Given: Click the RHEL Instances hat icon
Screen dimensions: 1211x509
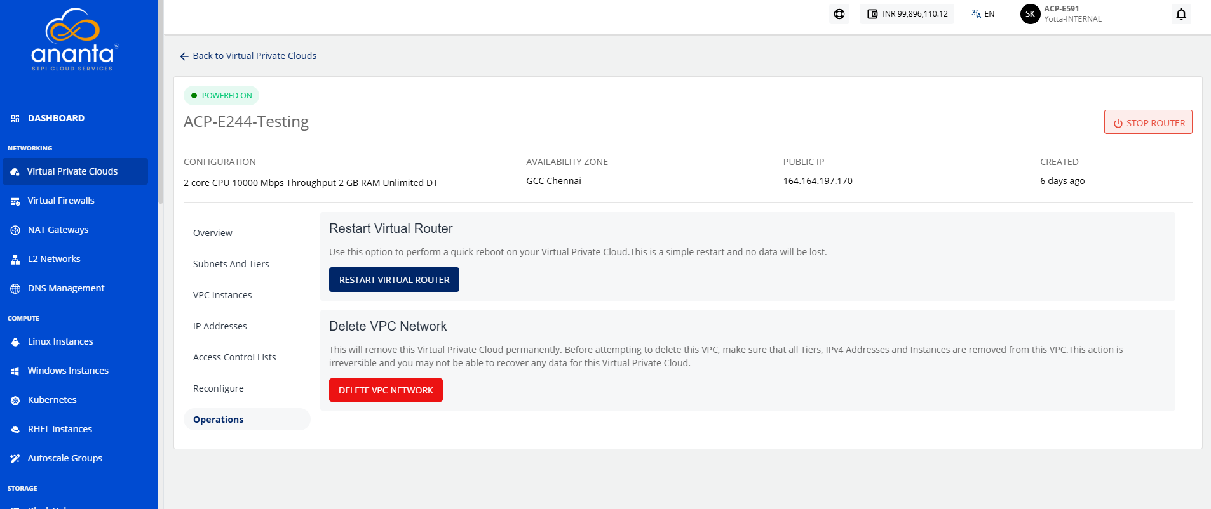Looking at the screenshot, I should pyautogui.click(x=15, y=430).
